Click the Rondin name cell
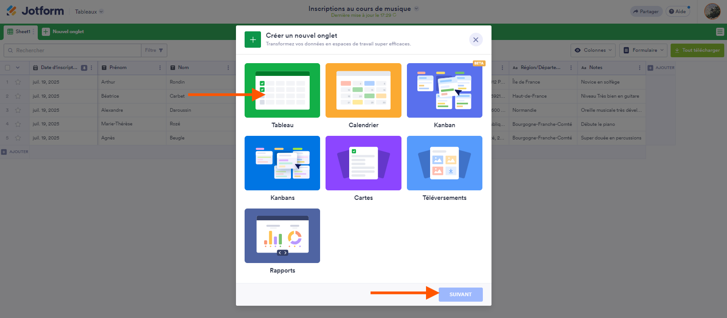The width and height of the screenshot is (727, 318). click(x=201, y=82)
